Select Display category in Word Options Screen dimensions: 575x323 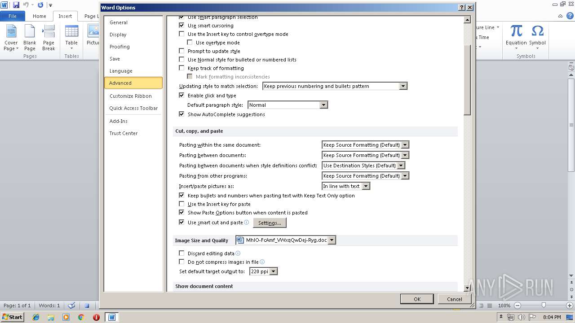tap(118, 35)
